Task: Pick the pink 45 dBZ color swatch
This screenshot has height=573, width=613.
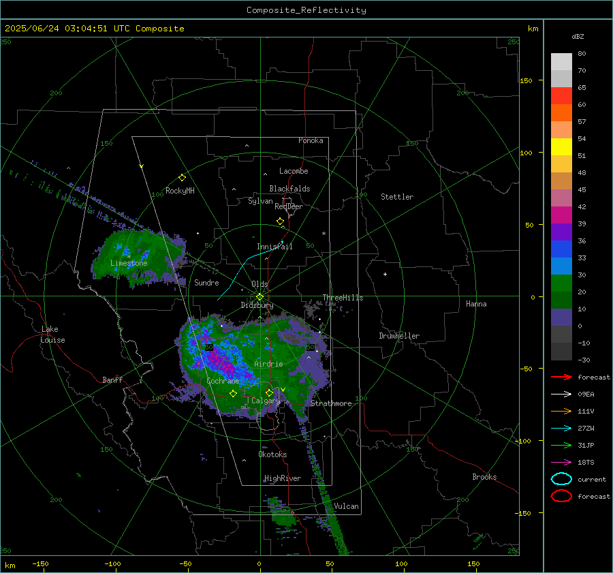Action: pos(561,198)
